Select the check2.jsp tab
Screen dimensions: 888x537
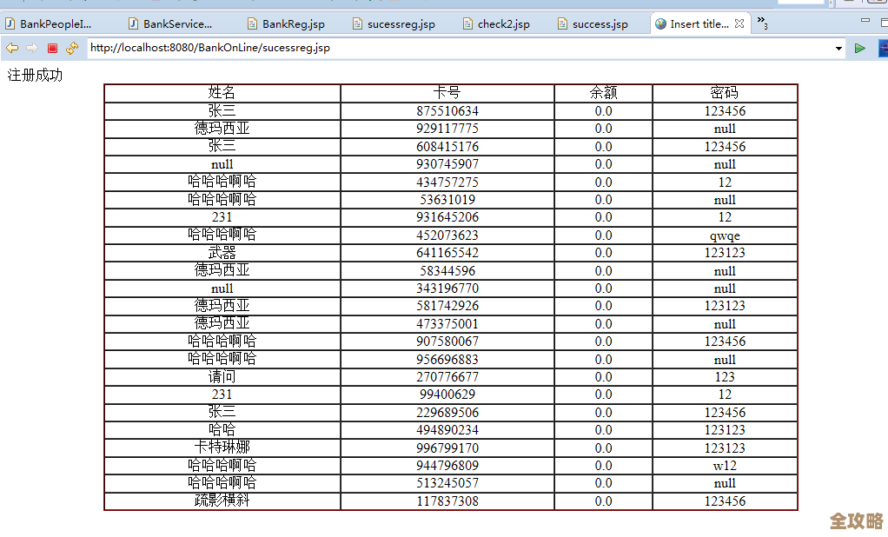(495, 24)
